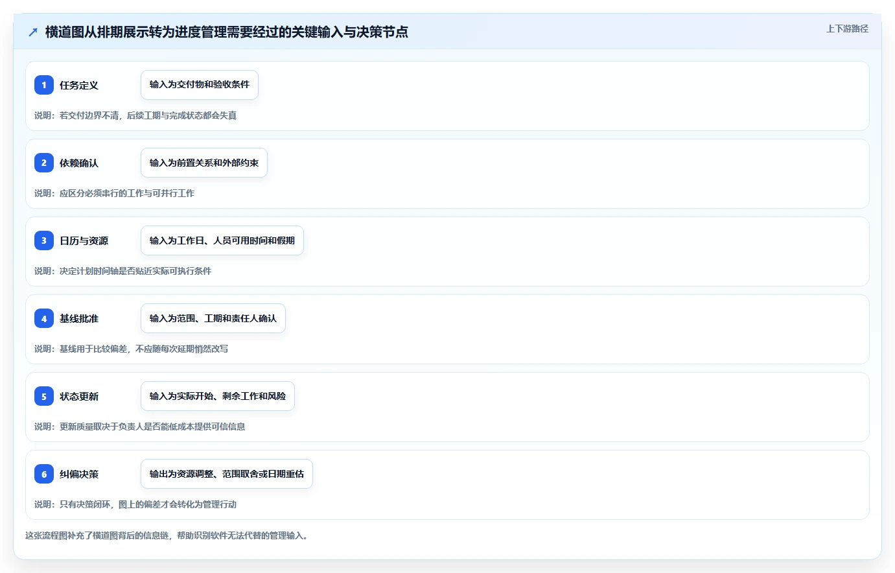The height and width of the screenshot is (573, 895).
Task: Click the arrow icon beside the header title
Action: coord(33,32)
